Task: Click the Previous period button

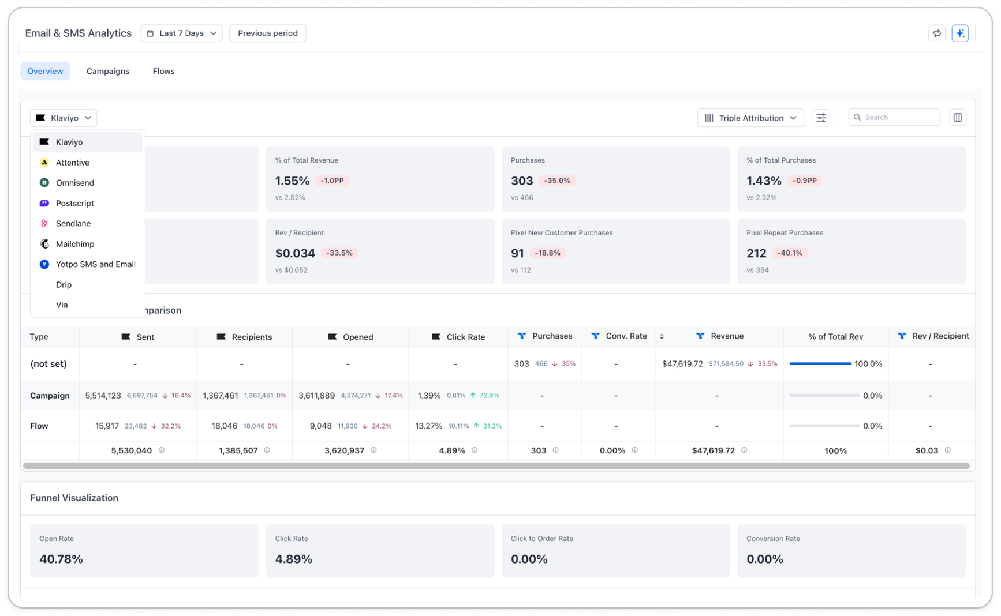Action: (x=267, y=33)
